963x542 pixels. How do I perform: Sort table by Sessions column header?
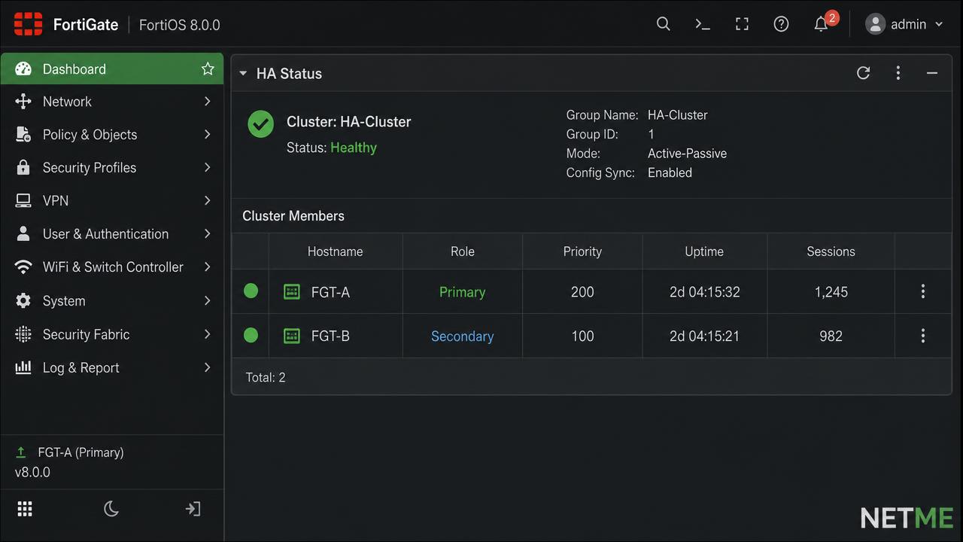pyautogui.click(x=831, y=251)
